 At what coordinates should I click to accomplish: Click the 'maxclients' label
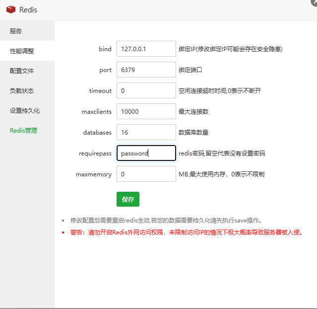pyautogui.click(x=97, y=112)
